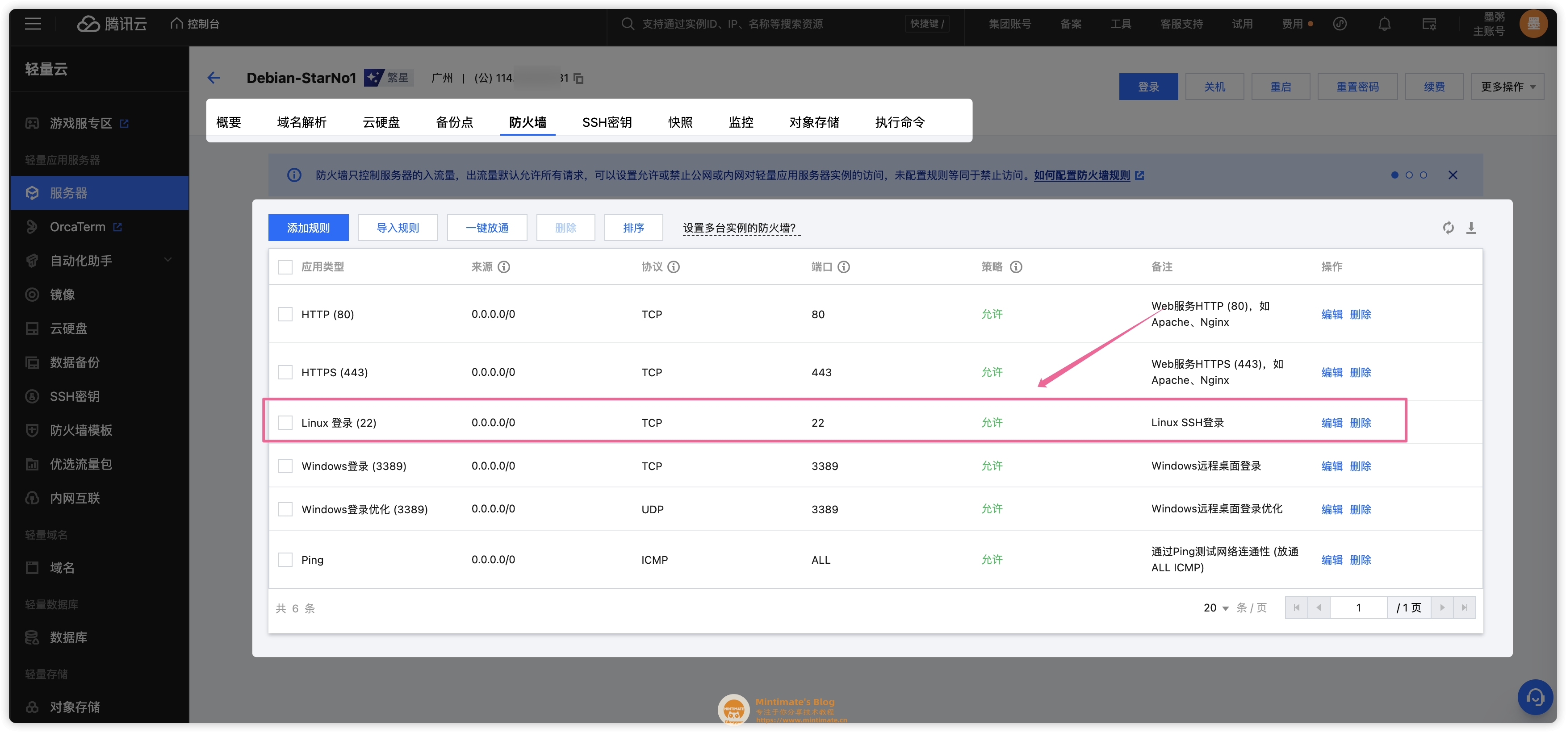The image size is (1566, 732).
Task: Click the info icon next to 端口
Action: pyautogui.click(x=843, y=266)
